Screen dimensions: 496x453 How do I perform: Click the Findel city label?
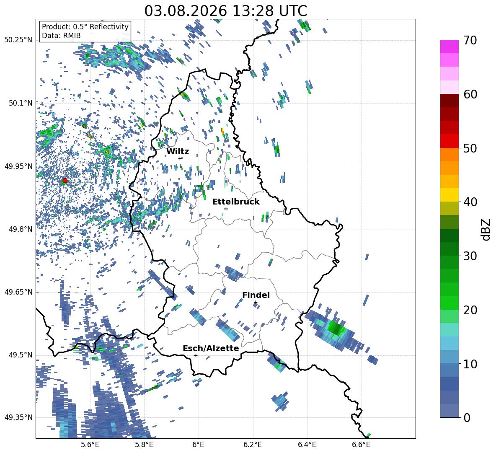click(256, 295)
